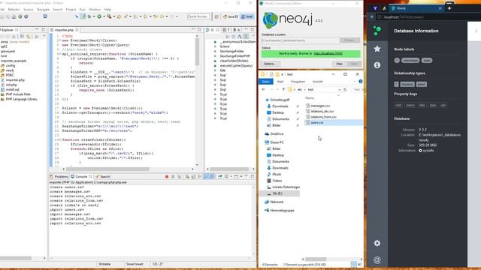Image resolution: width=481 pixels, height=270 pixels.
Task: Open Navigate menu in Eclipse
Action: coord(43,10)
